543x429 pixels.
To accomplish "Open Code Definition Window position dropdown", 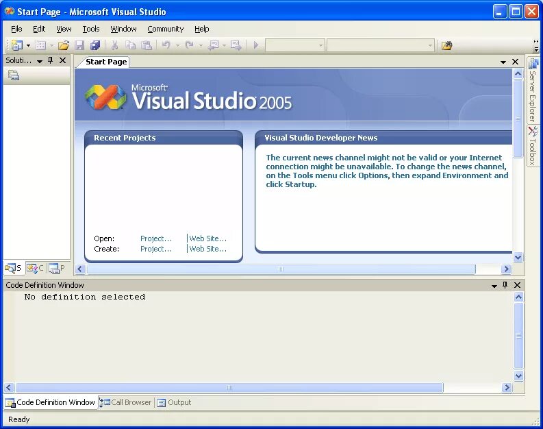I will [x=494, y=286].
